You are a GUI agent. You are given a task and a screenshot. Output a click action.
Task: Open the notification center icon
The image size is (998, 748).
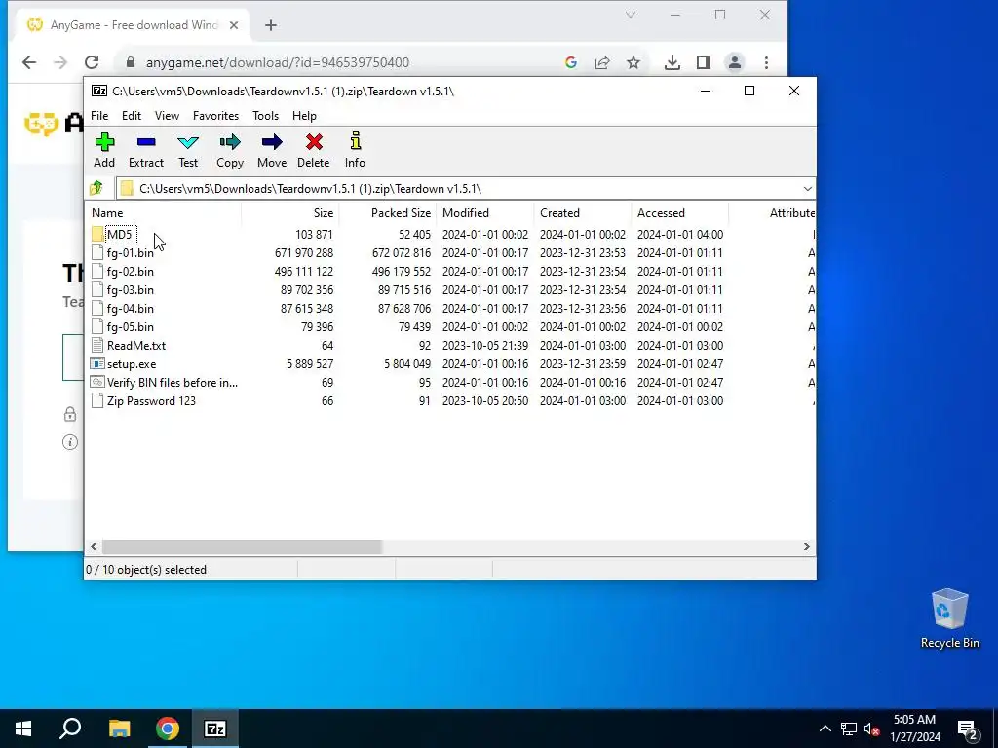tap(968, 729)
